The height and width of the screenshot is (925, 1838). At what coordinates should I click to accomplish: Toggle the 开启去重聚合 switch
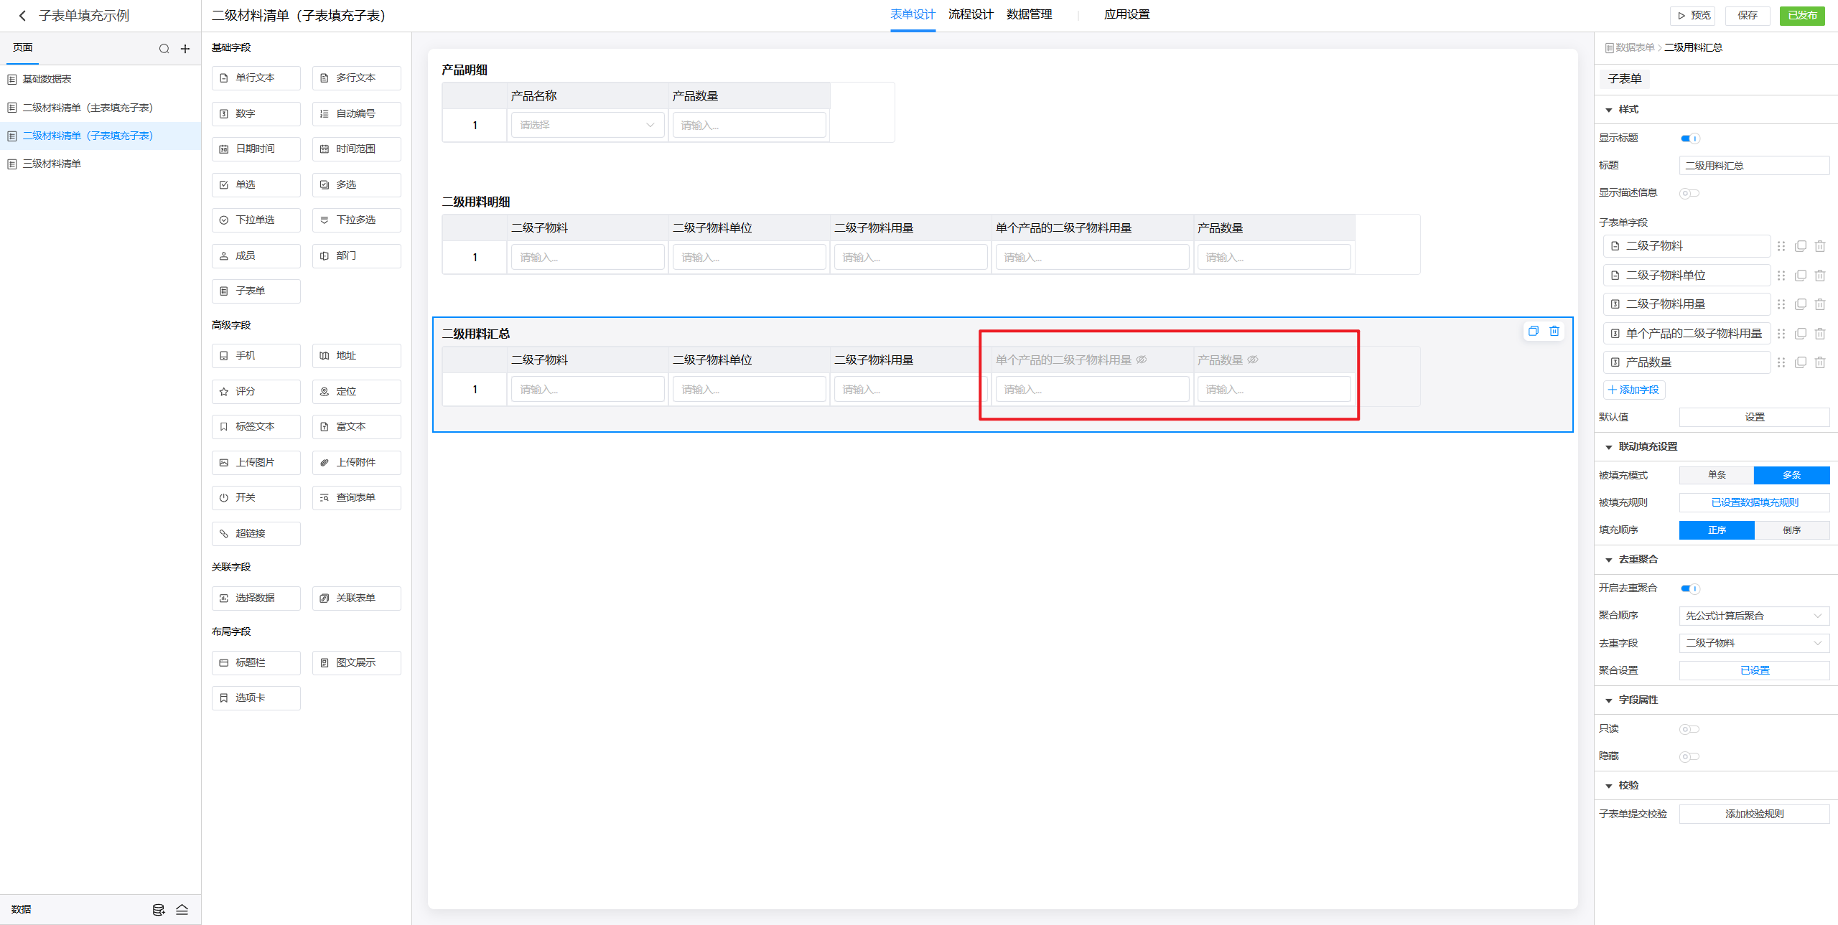click(1689, 588)
